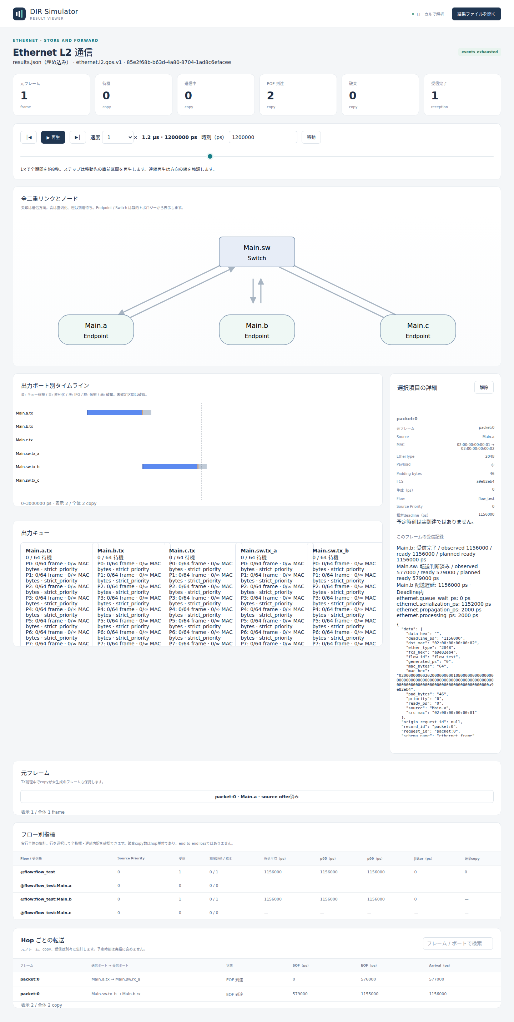
Task: Click the playback timeline slider handle
Action: [210, 156]
